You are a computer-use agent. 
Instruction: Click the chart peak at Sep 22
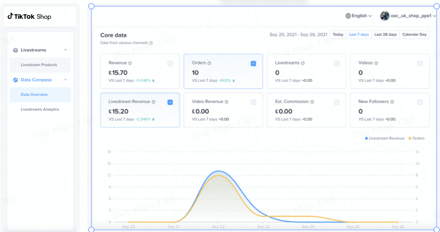click(x=218, y=171)
